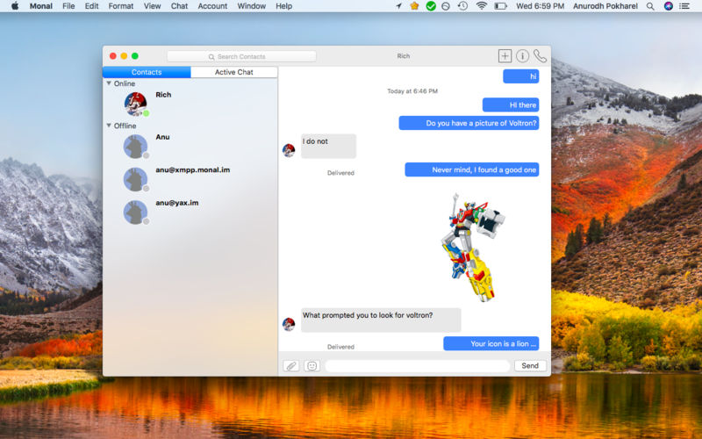Click the green checkmark menu bar icon
The height and width of the screenshot is (439, 702).
[x=431, y=6]
